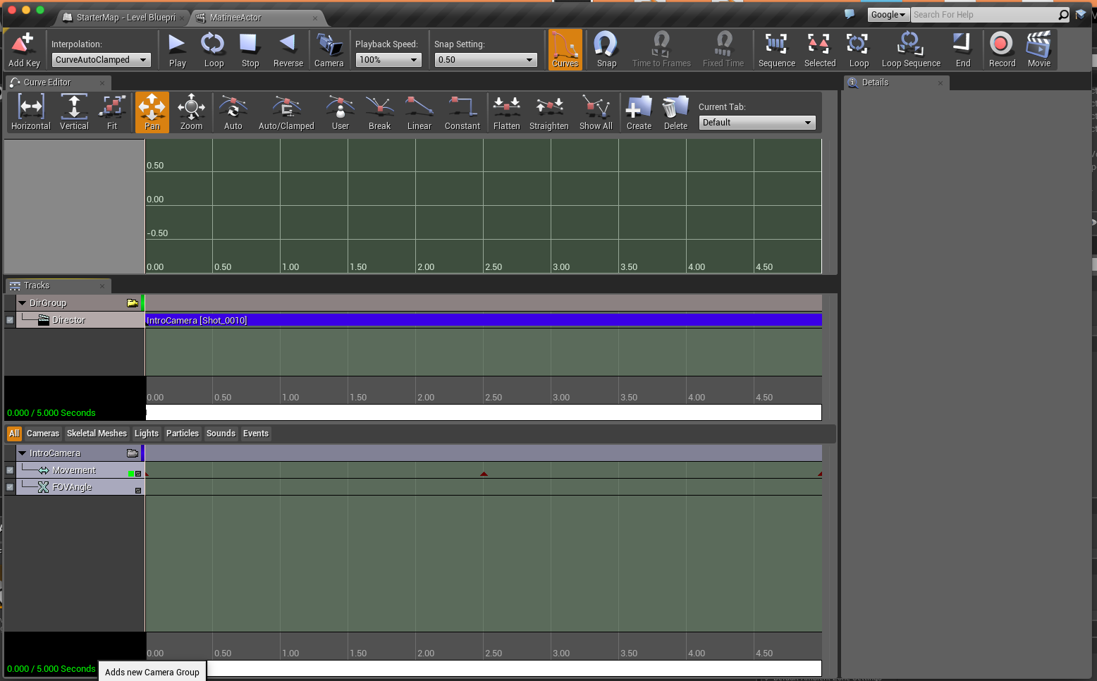Click the Search For Help field

point(983,15)
